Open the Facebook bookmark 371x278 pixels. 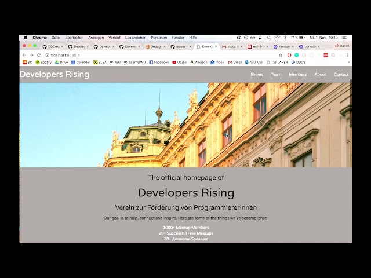tap(159, 62)
